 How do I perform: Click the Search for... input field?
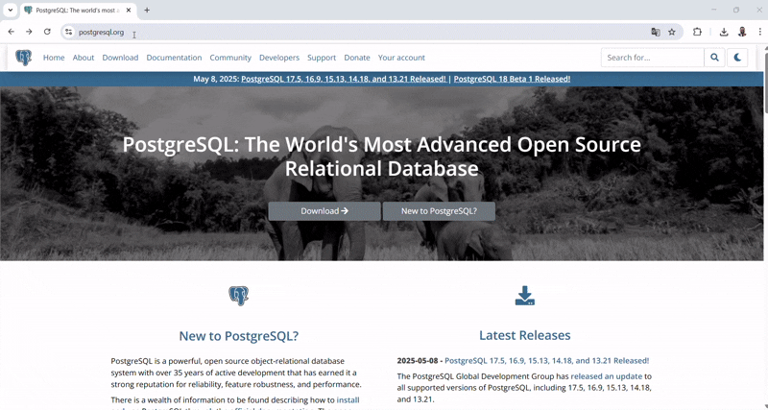[x=653, y=58]
